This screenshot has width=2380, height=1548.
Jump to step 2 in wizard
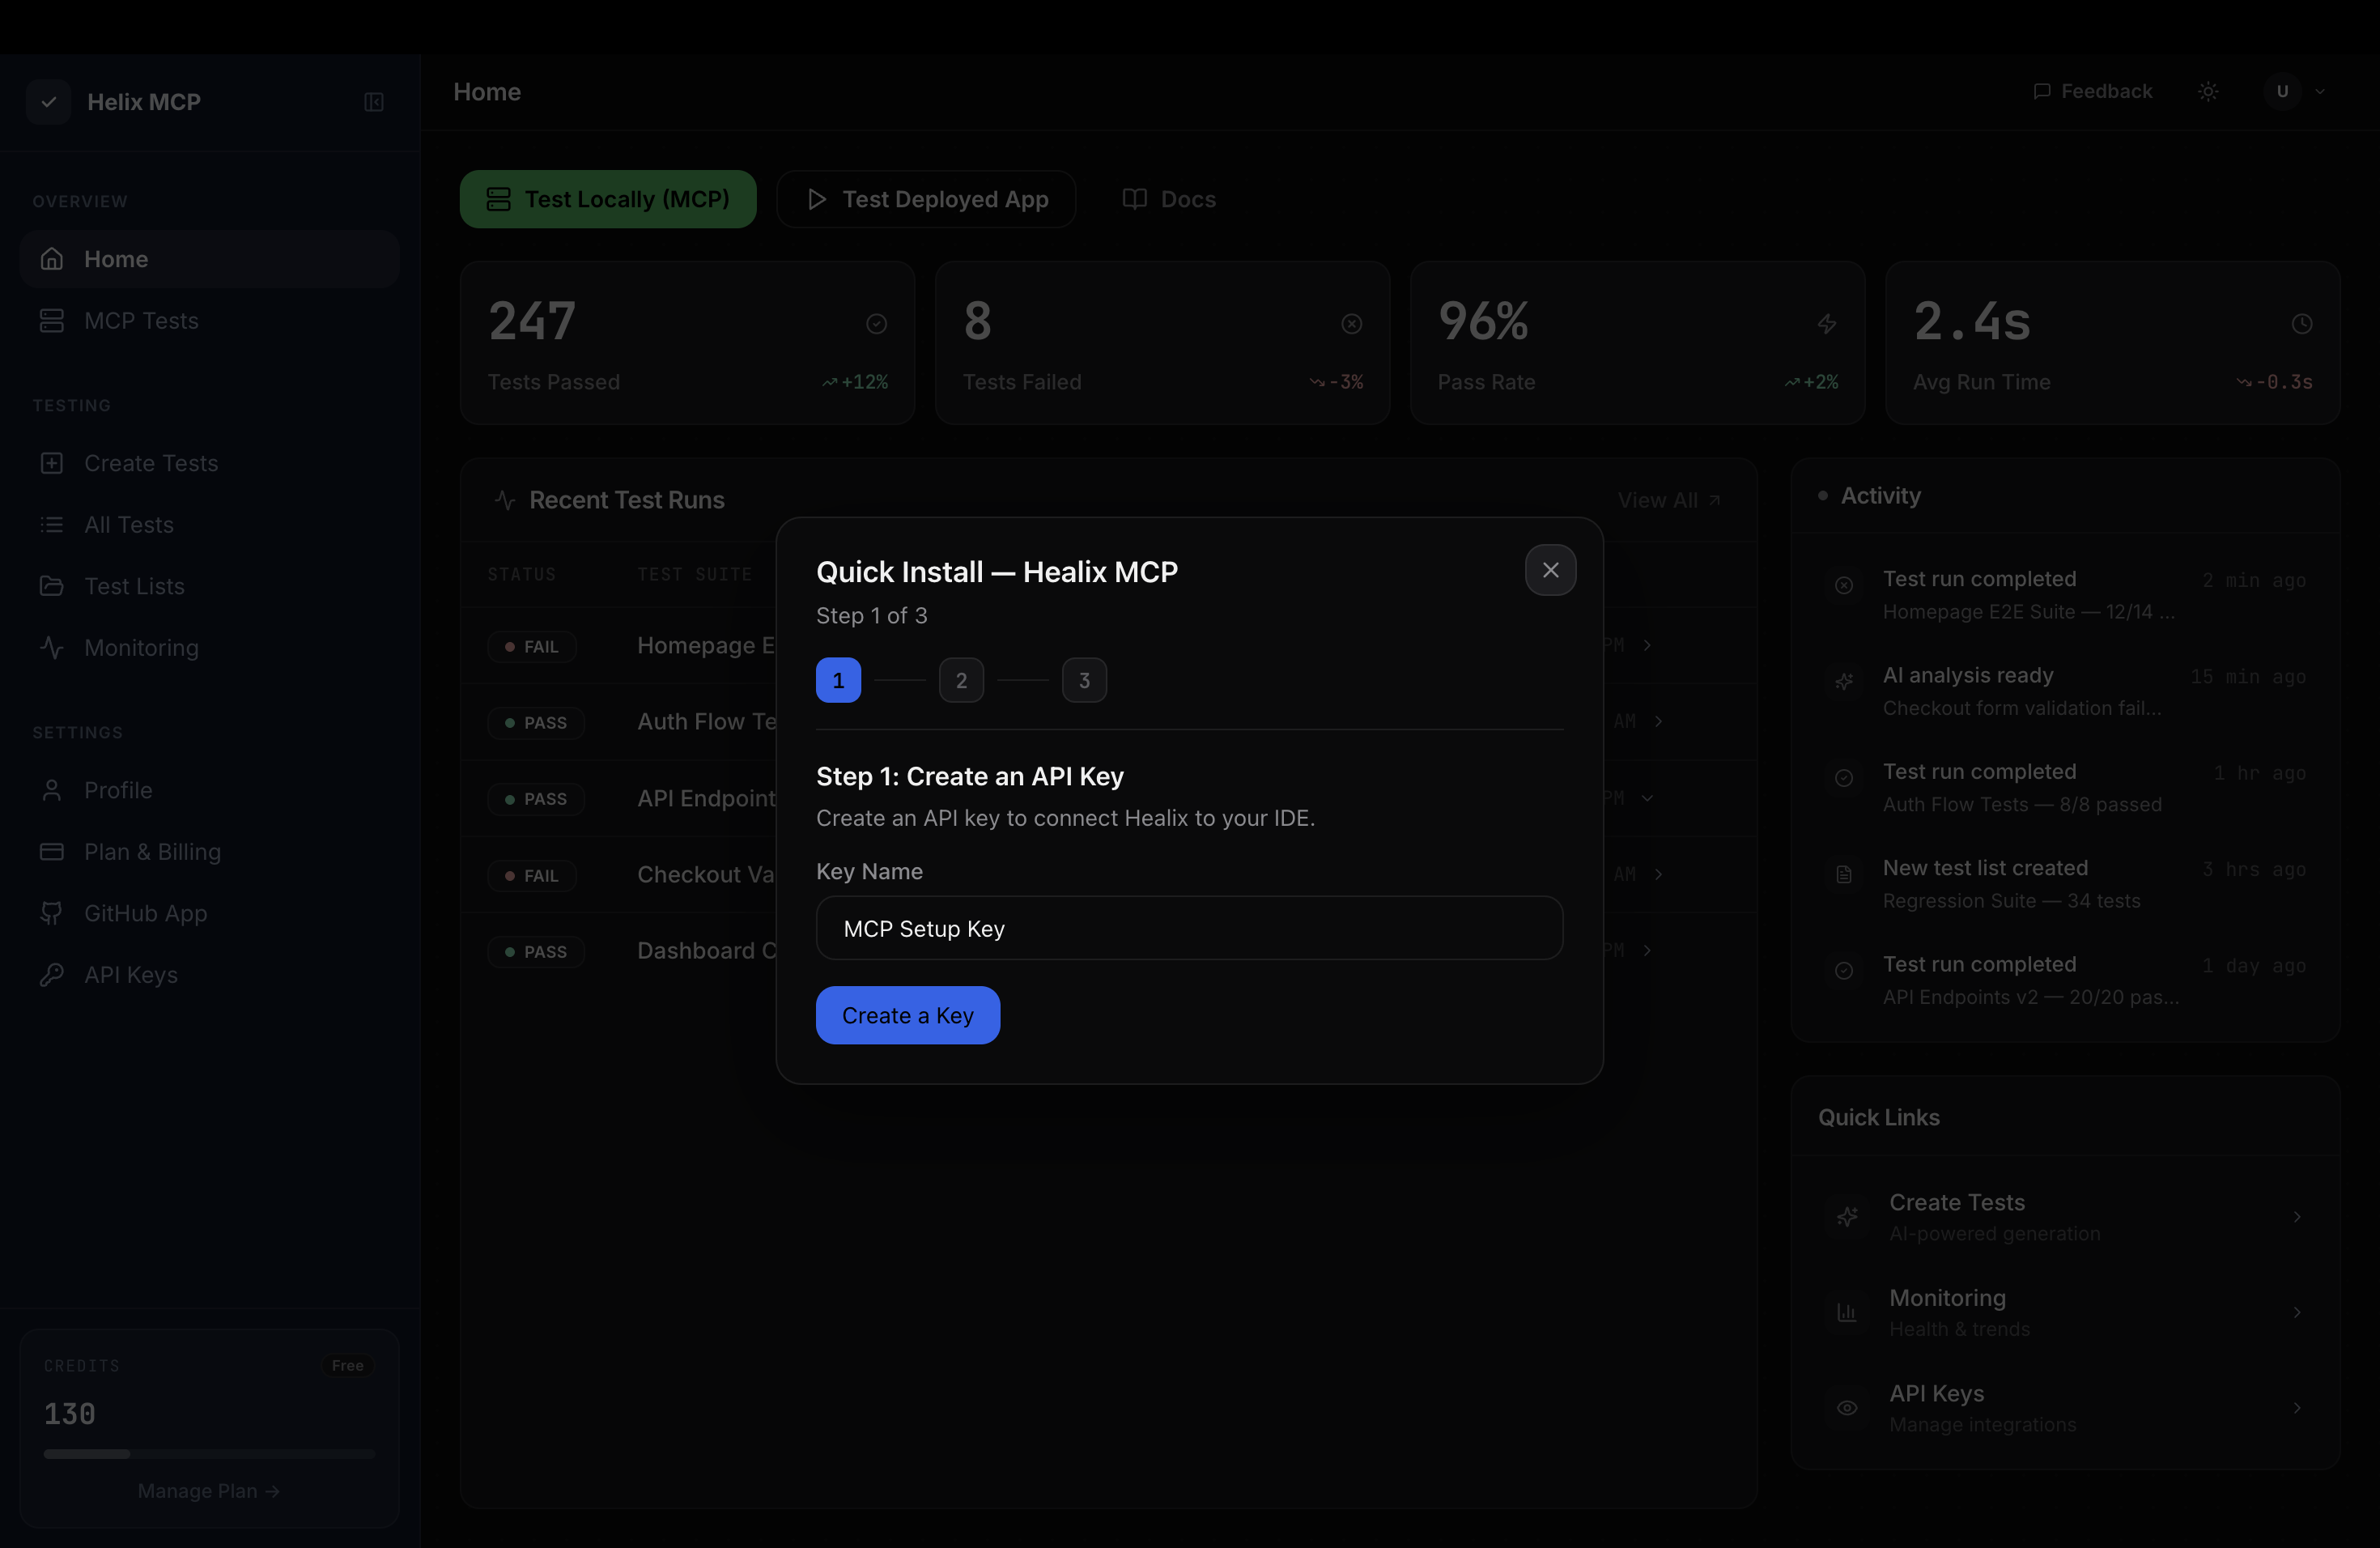961,680
